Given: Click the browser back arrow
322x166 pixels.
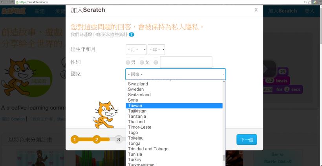Looking at the screenshot, I should pyautogui.click(x=2, y=2).
